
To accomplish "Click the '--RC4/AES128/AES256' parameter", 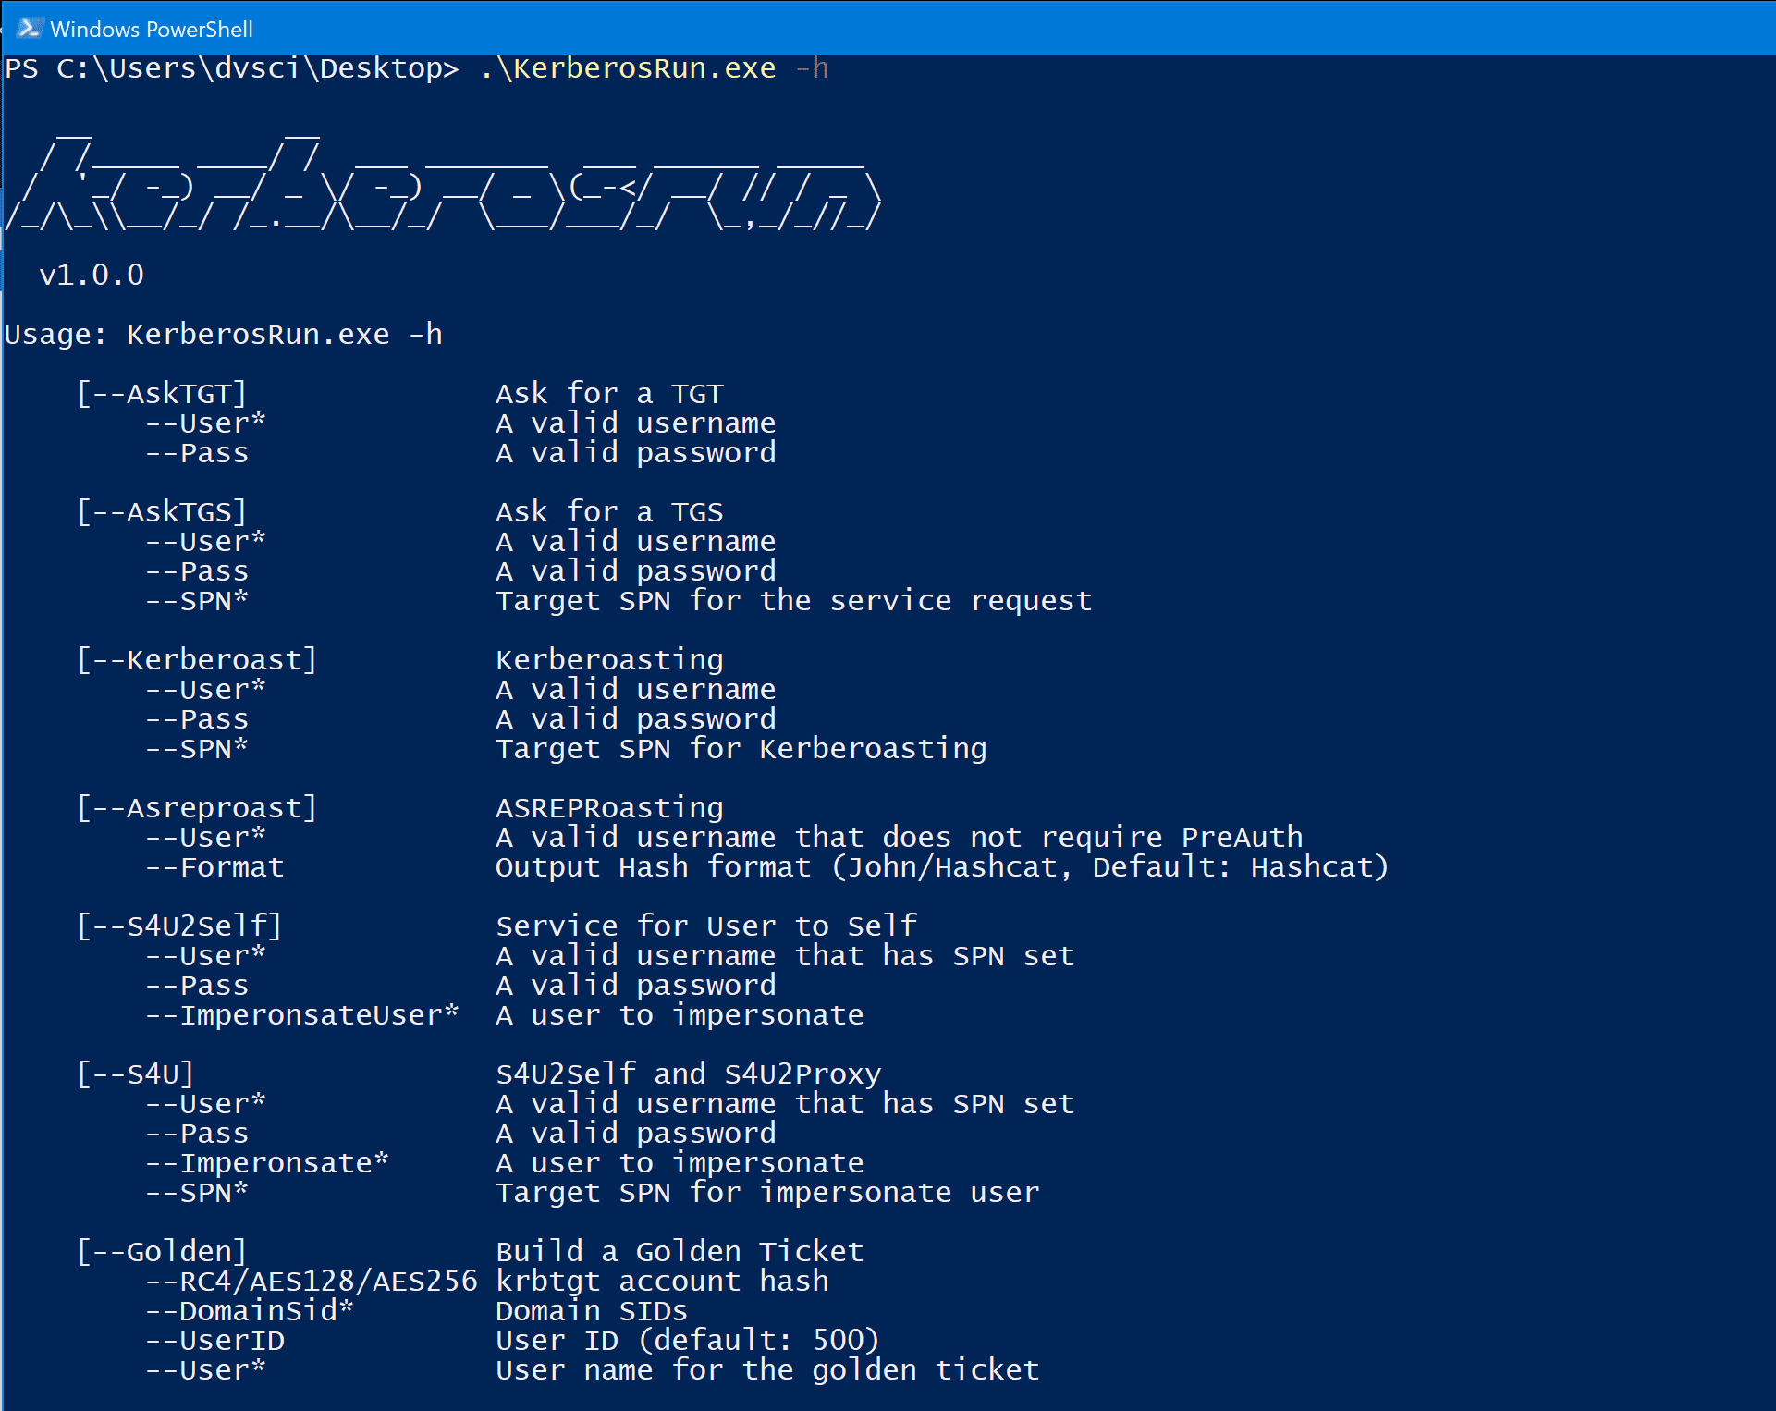I will 312,1282.
